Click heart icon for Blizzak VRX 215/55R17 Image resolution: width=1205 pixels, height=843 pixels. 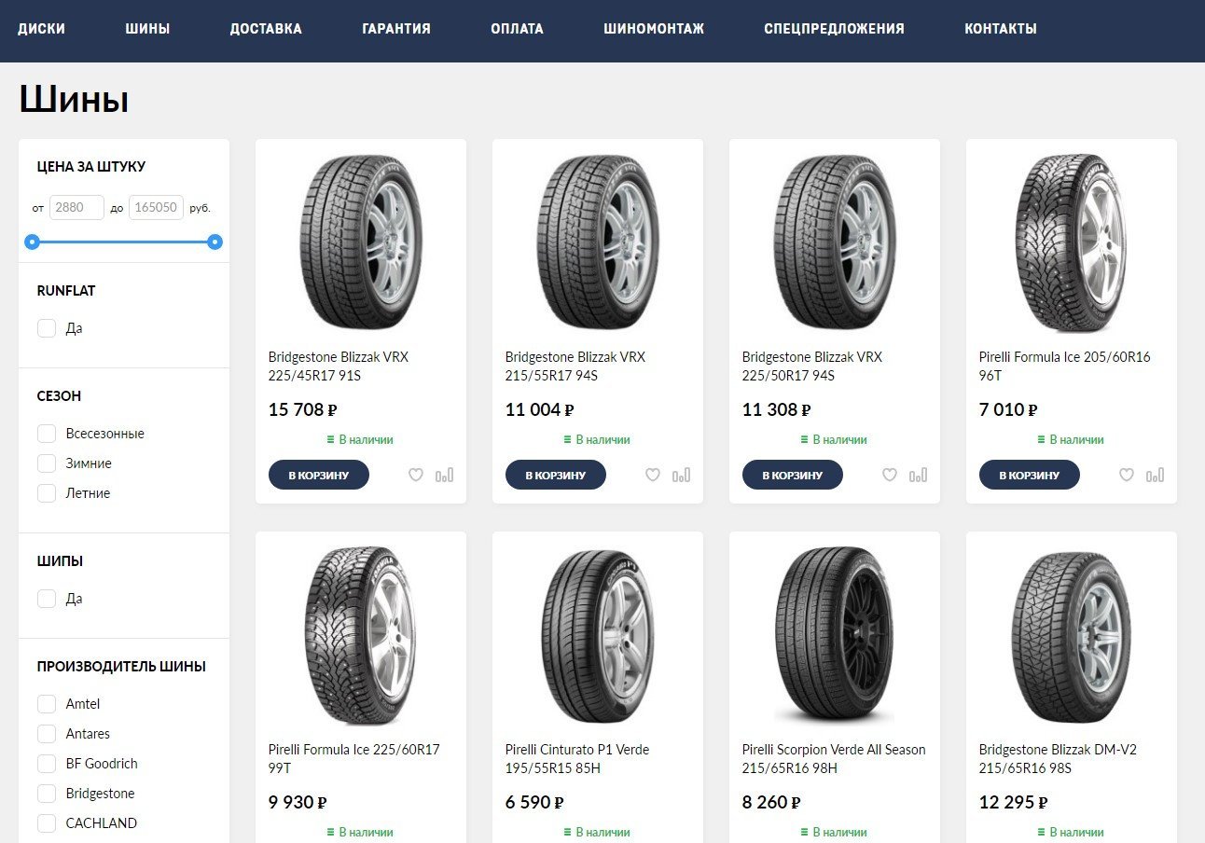click(x=653, y=476)
